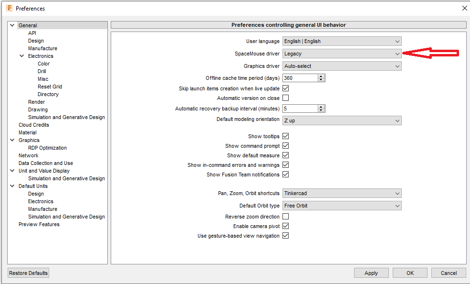Collapse the Graphics tree node
470x284 pixels.
pyautogui.click(x=12, y=140)
